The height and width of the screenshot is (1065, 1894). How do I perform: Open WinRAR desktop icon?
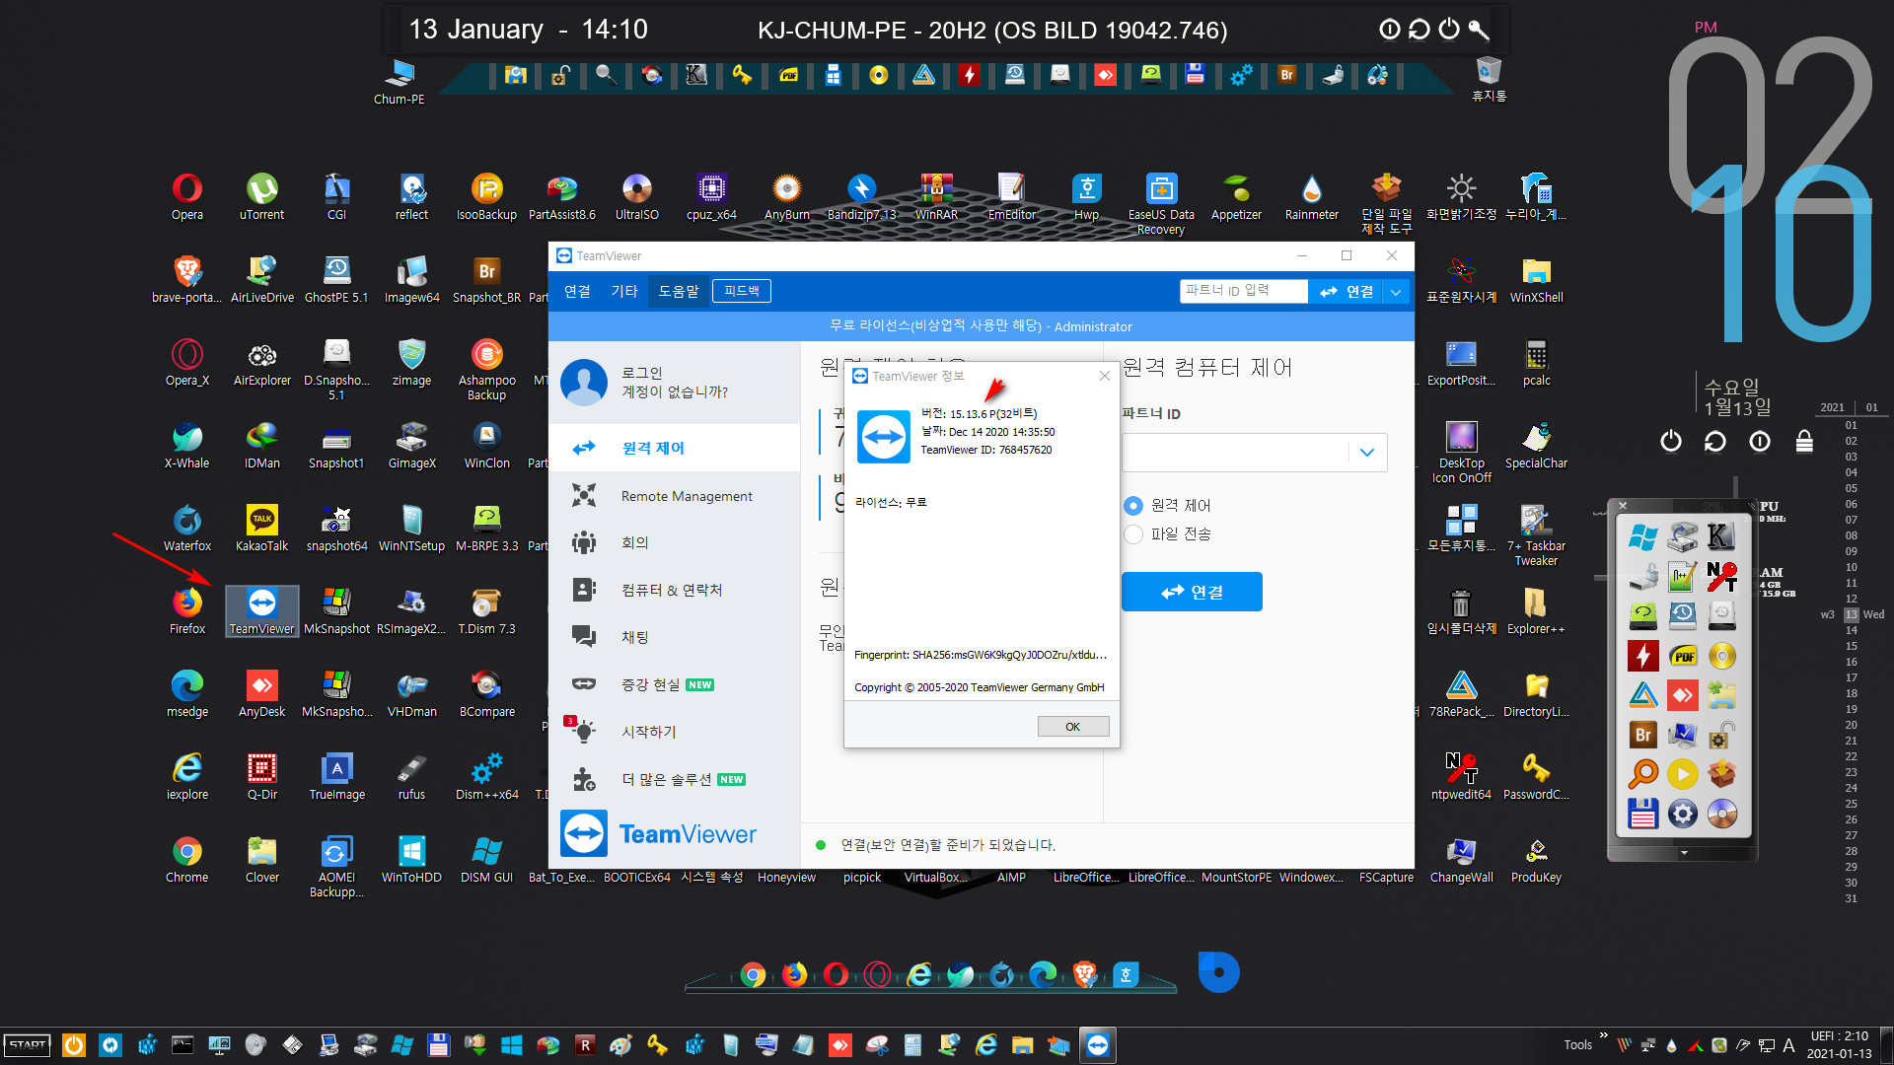(x=936, y=195)
